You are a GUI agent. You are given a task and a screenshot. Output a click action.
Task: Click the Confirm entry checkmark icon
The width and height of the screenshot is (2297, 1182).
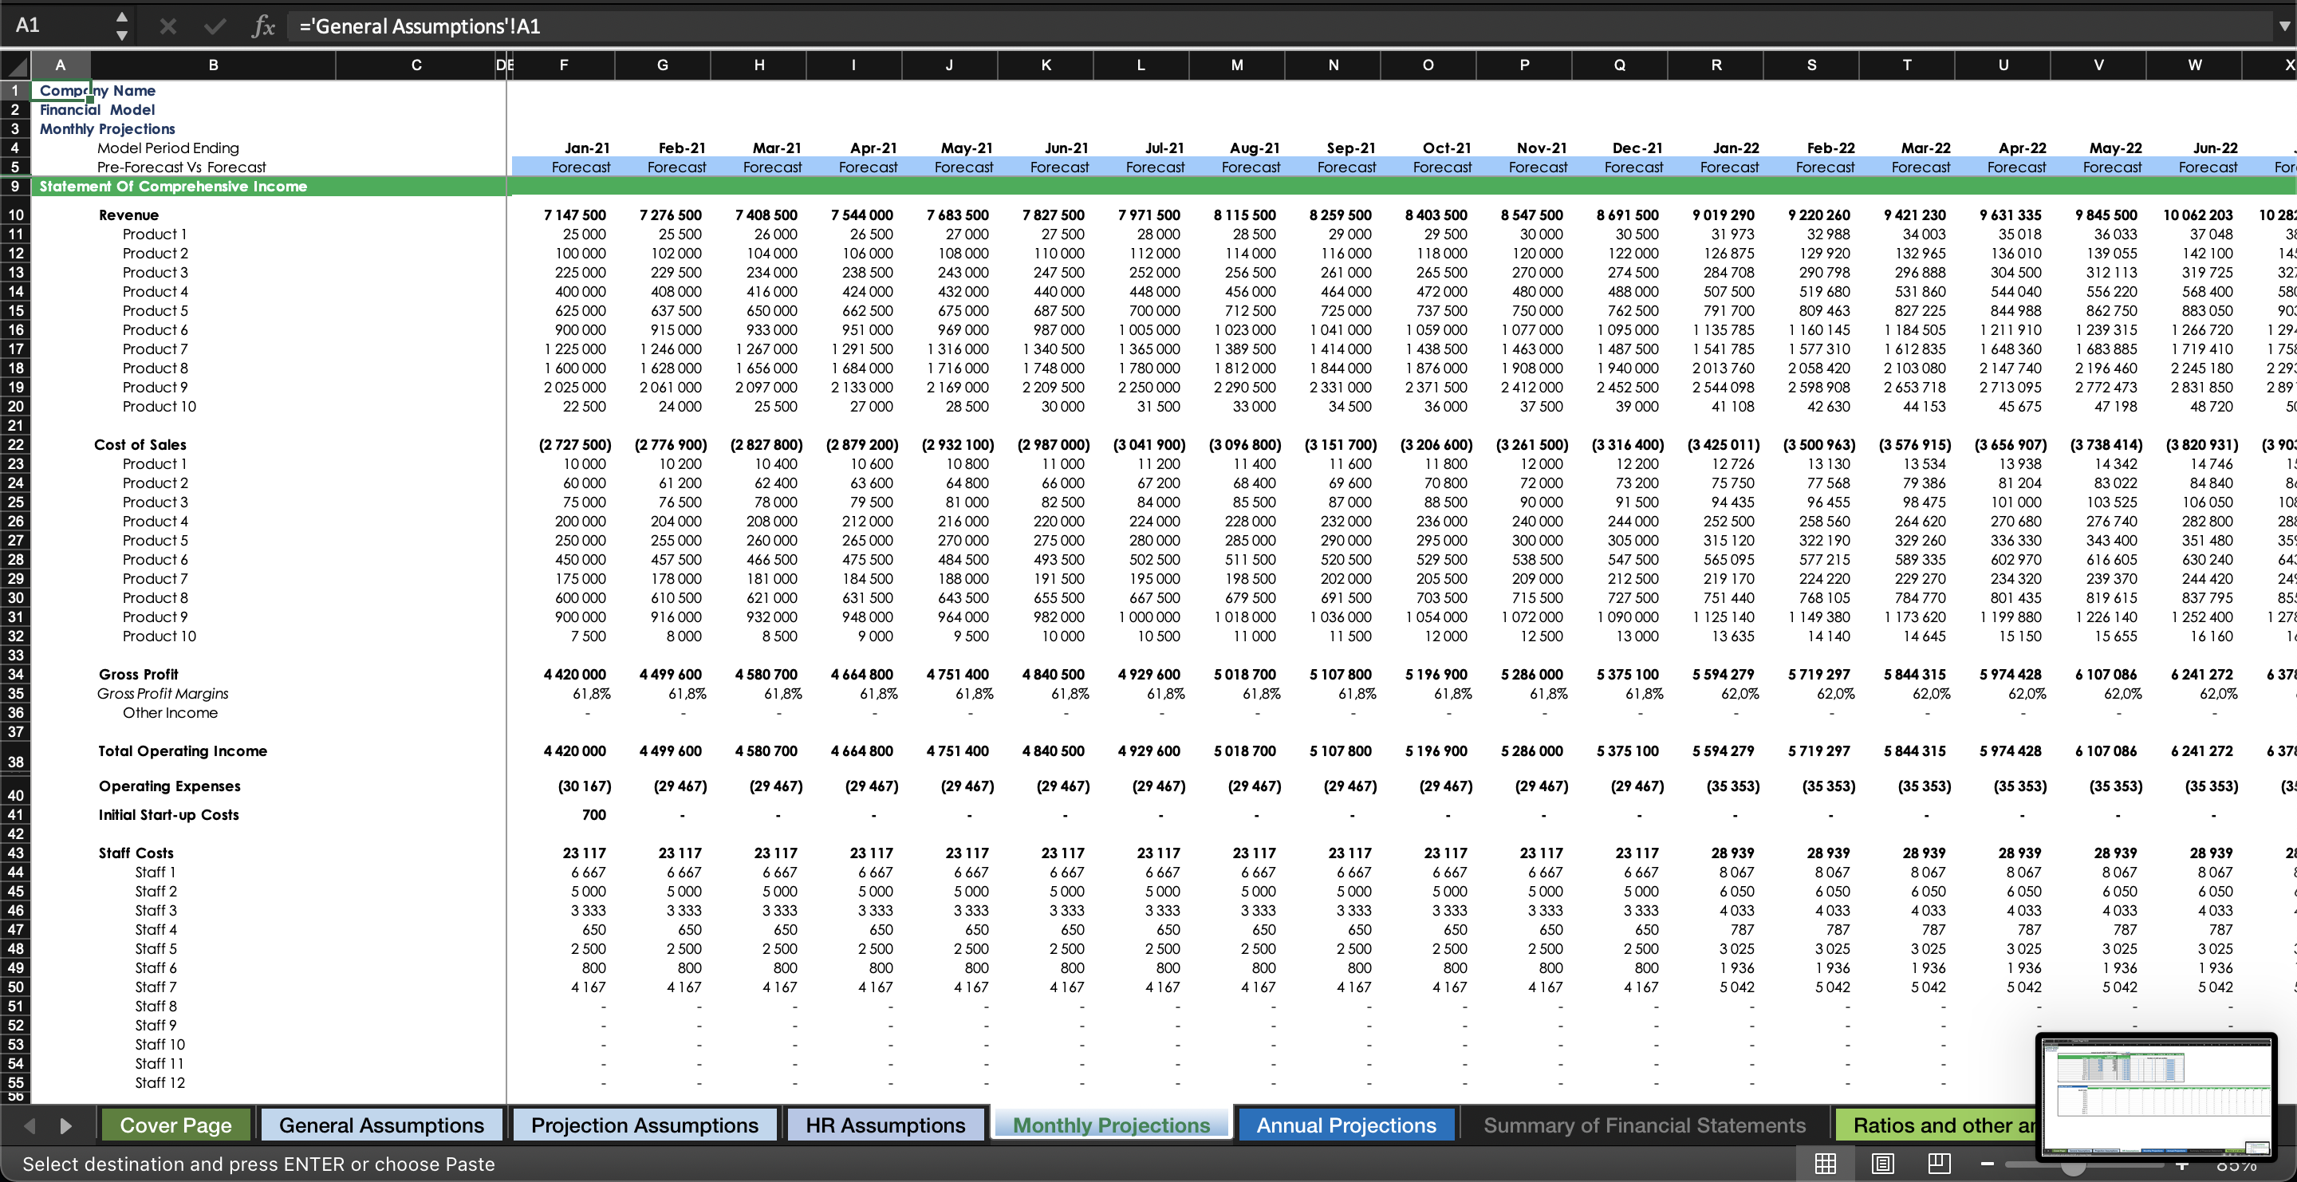(215, 26)
